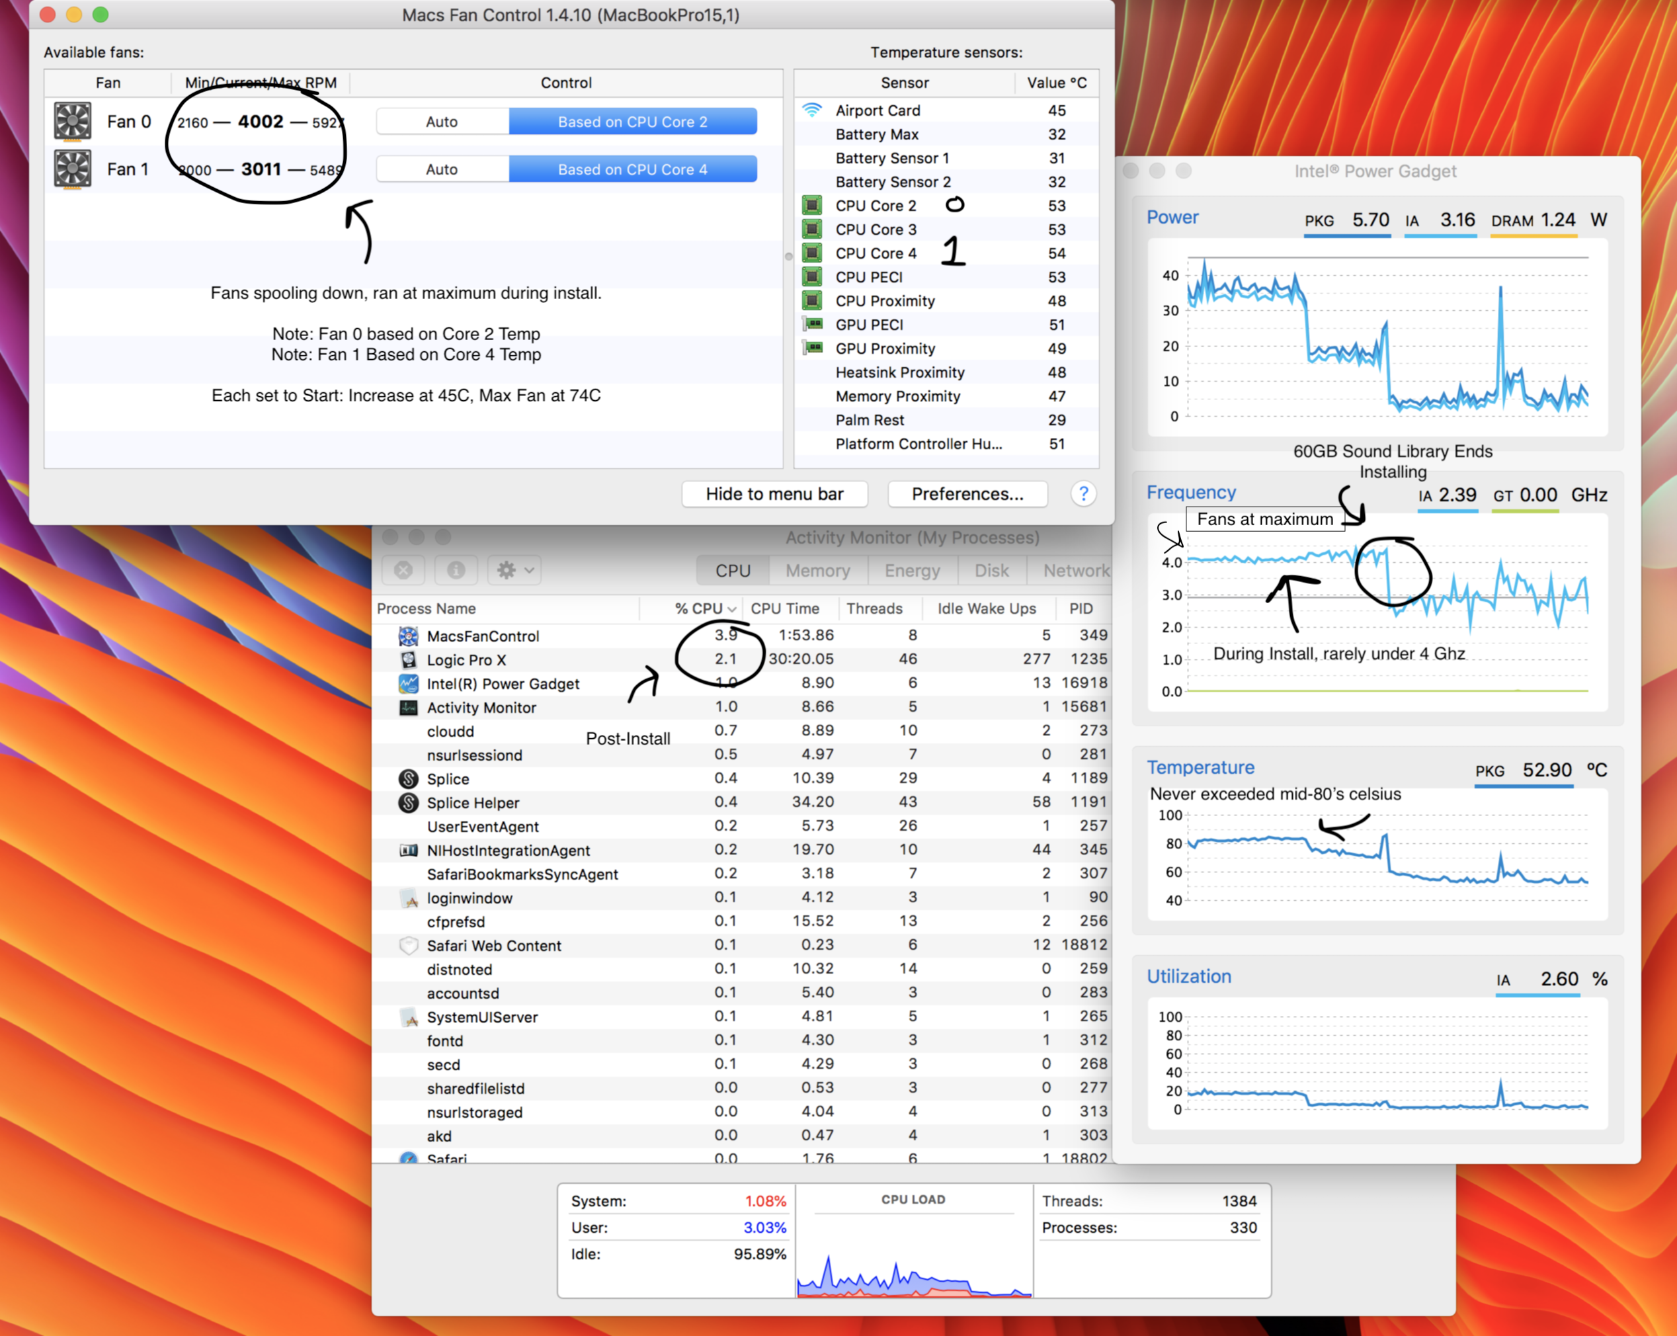The width and height of the screenshot is (1677, 1336).
Task: Select the cfprefsd process row
Action: pyautogui.click(x=742, y=922)
